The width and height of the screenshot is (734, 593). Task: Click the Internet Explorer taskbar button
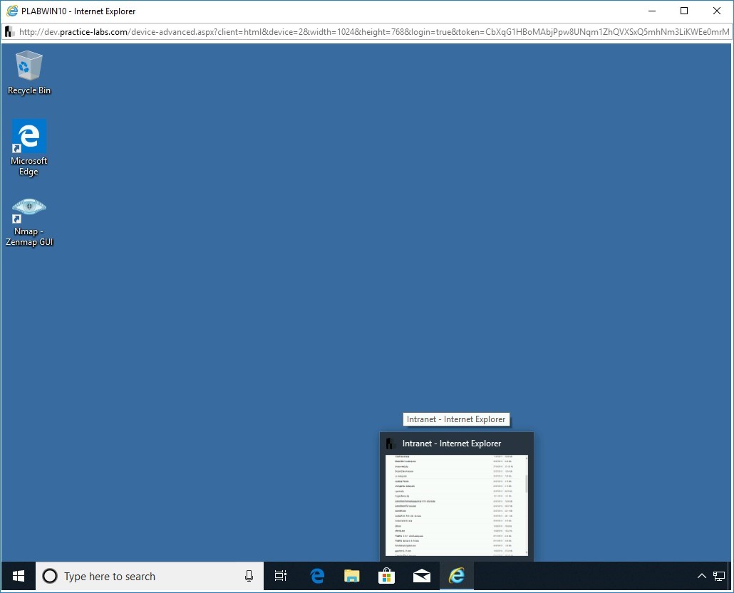click(456, 576)
